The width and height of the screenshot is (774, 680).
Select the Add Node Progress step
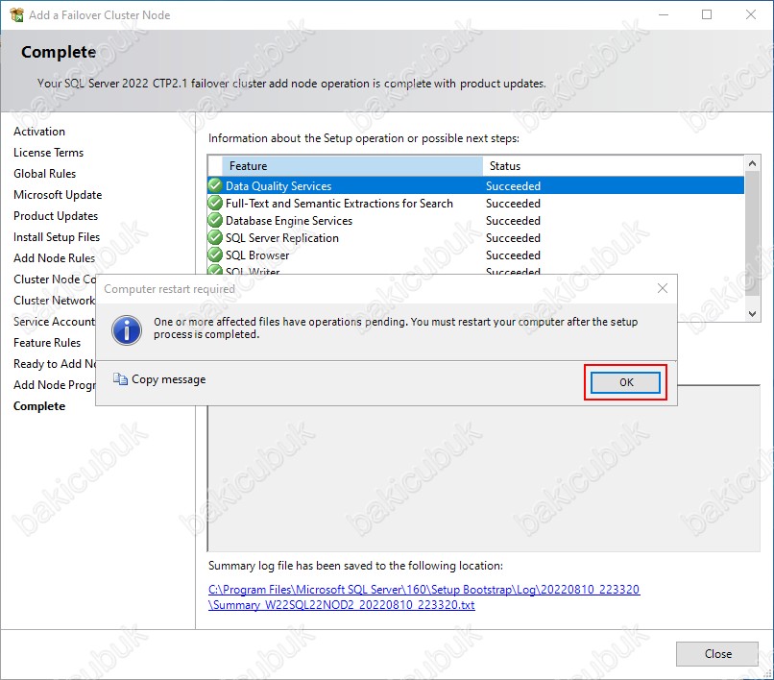(x=55, y=385)
